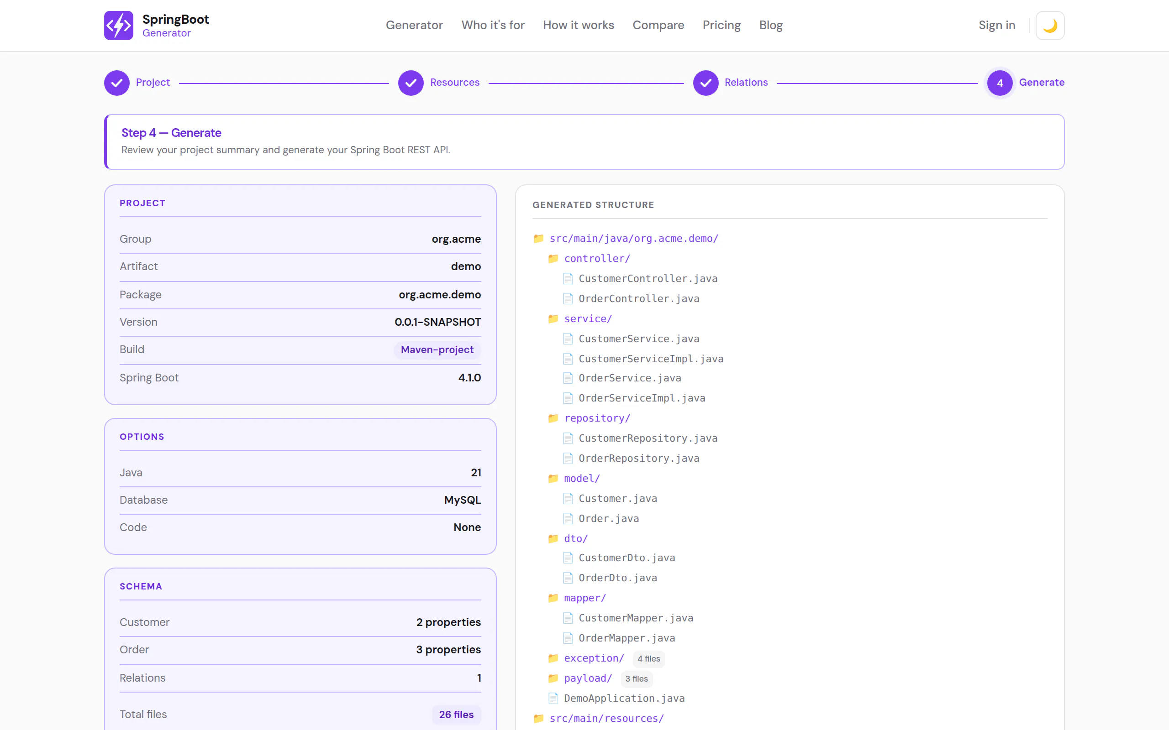The image size is (1169, 730).
Task: Collapse the mapper/ folder label
Action: click(x=585, y=598)
